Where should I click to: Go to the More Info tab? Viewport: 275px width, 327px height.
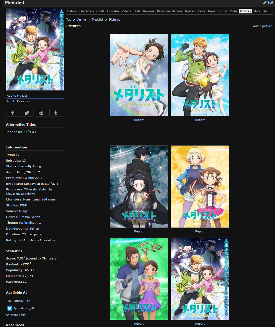click(260, 11)
